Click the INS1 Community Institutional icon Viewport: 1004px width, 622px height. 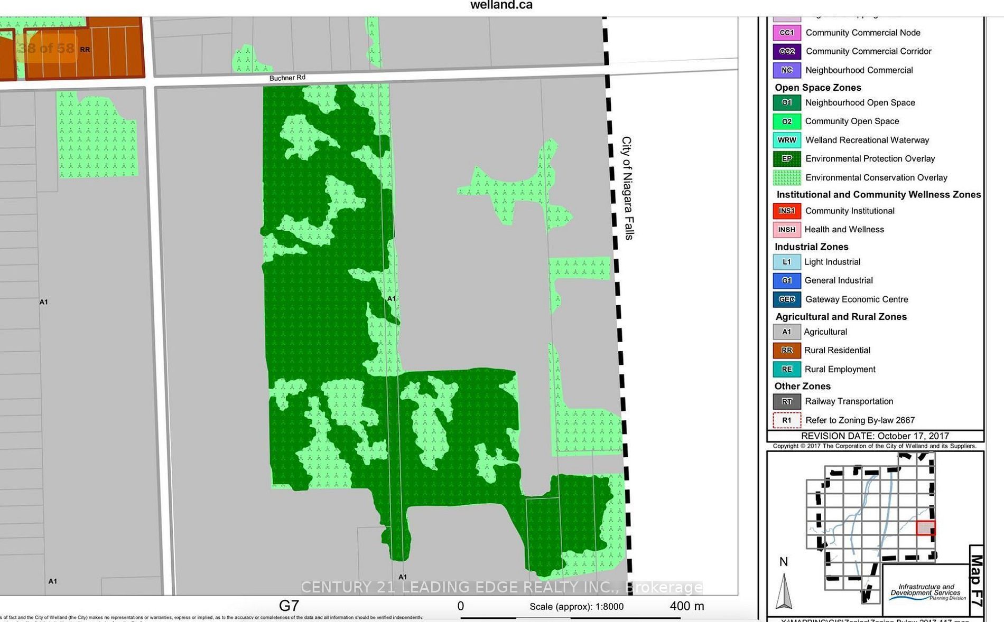[787, 211]
